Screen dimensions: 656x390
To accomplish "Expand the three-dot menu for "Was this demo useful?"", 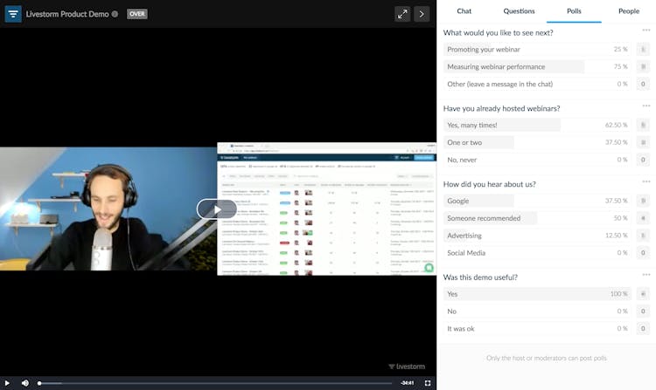I will 646,275.
